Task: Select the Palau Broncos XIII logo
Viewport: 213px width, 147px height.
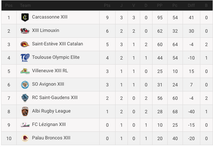Action: tap(25, 138)
